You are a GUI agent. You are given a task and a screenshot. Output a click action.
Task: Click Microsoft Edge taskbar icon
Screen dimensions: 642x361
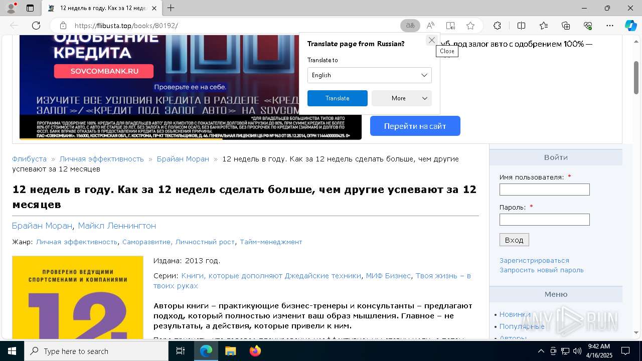click(x=206, y=351)
